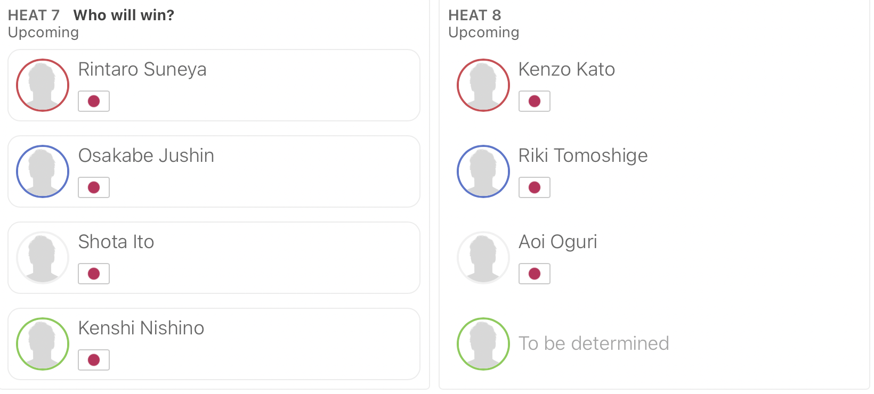
Task: Click the HEAT 7 heading
Action: coord(34,15)
